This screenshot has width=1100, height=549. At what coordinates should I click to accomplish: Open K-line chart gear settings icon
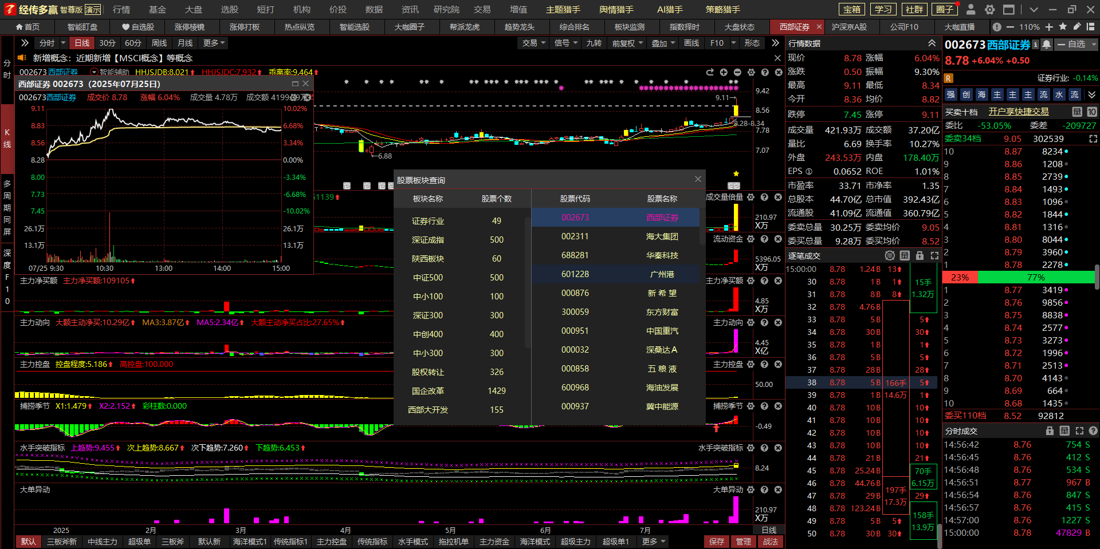click(x=751, y=72)
